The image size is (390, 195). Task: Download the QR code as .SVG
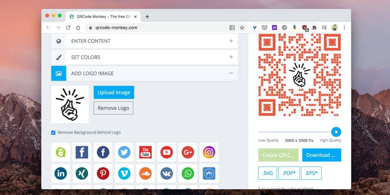[x=268, y=173]
